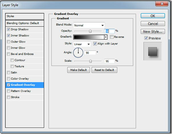This screenshot has height=134, width=172.
Task: Select the Pattern Overlay style label
Action: (x=21, y=91)
